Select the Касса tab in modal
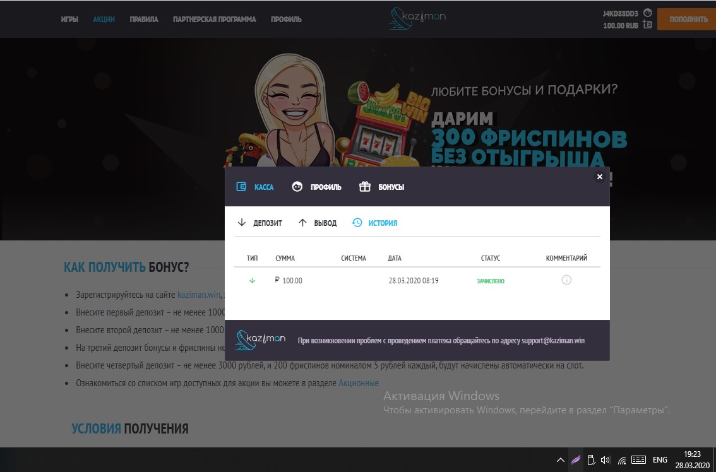716x472 pixels. click(256, 187)
